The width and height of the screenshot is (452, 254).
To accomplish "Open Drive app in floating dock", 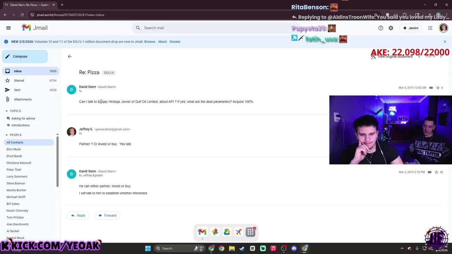I will tap(227, 232).
